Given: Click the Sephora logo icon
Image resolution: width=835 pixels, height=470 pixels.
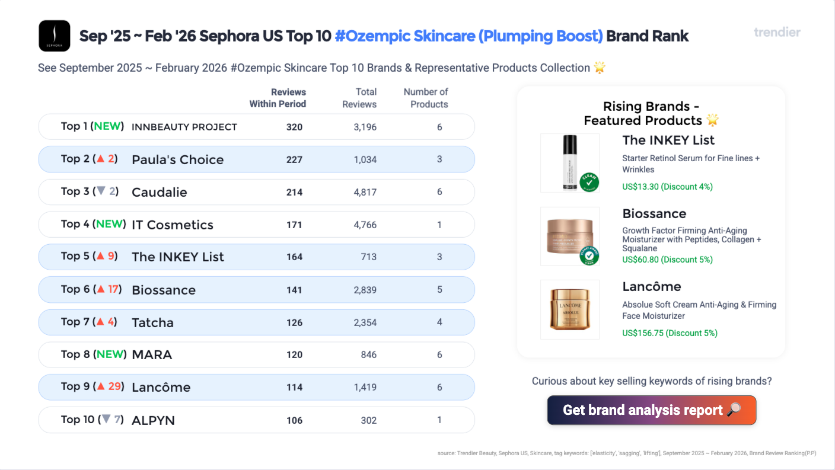Looking at the screenshot, I should click(x=55, y=36).
